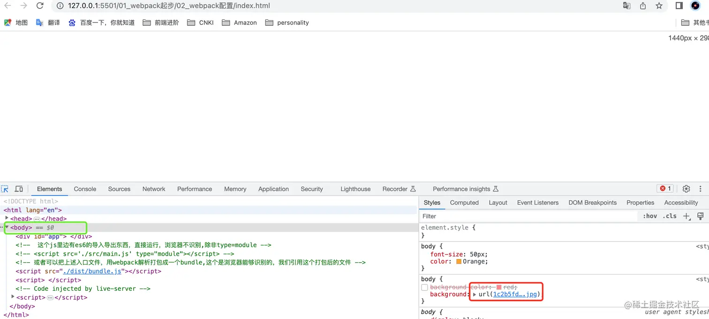This screenshot has height=319, width=709.
Task: Open the 前端进阶 bookmark folder
Action: click(161, 23)
